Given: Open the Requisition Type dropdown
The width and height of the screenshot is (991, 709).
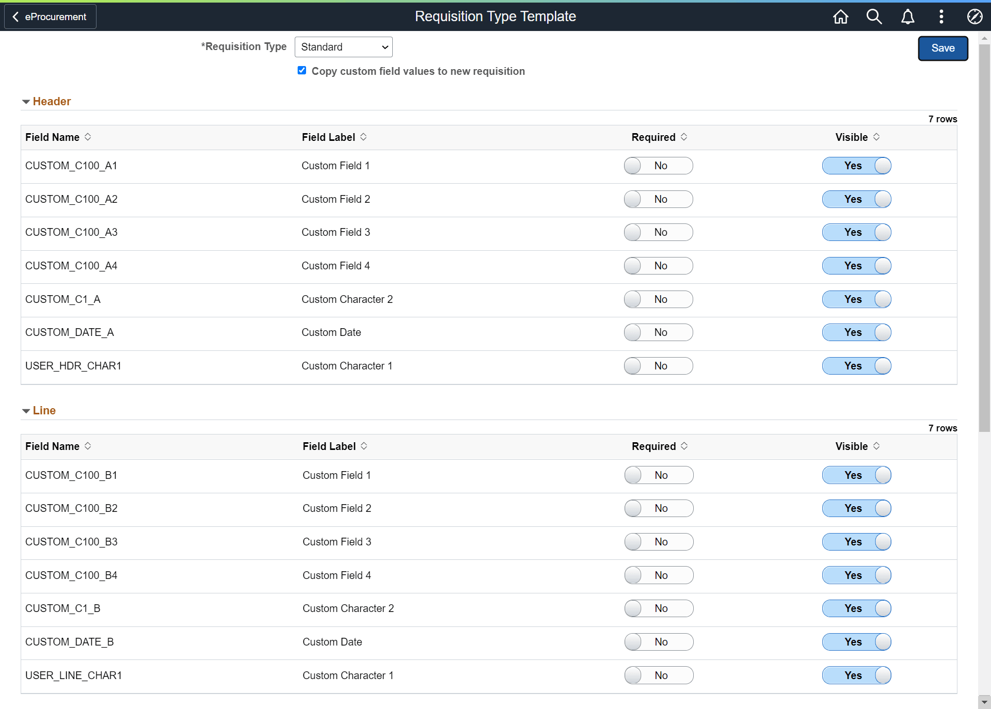Looking at the screenshot, I should click(x=343, y=47).
